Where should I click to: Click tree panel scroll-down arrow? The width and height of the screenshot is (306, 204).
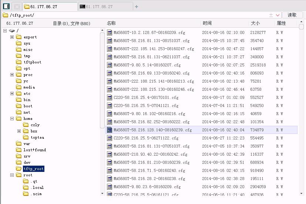[x=102, y=194]
